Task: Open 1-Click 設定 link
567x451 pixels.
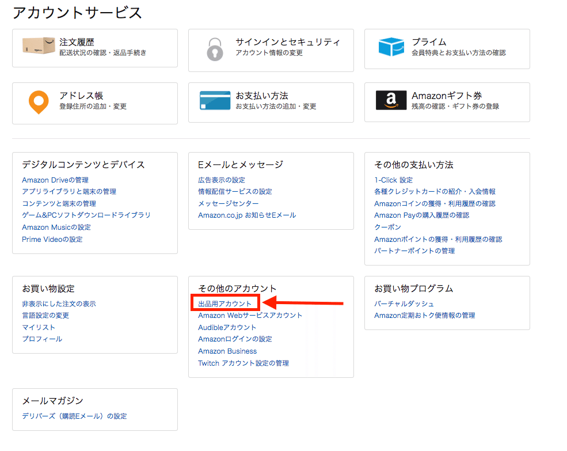Action: [x=393, y=180]
